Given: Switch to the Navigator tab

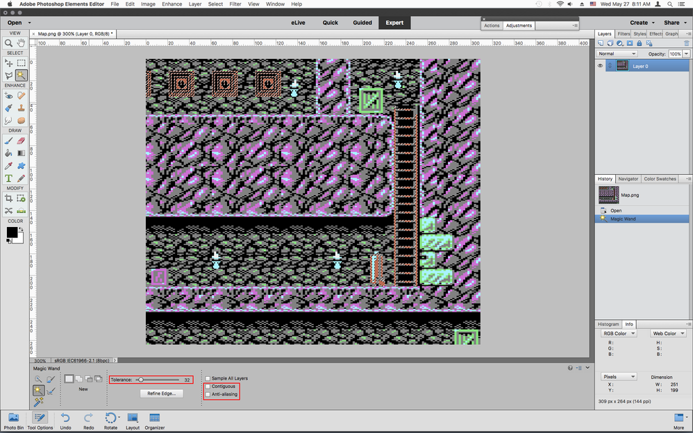Looking at the screenshot, I should [628, 178].
